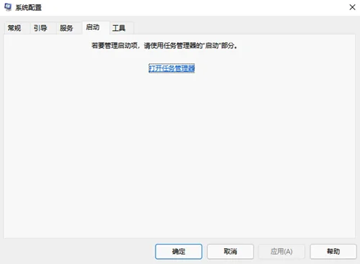Dismiss changes using 取消 at bottom

[x=230, y=252]
